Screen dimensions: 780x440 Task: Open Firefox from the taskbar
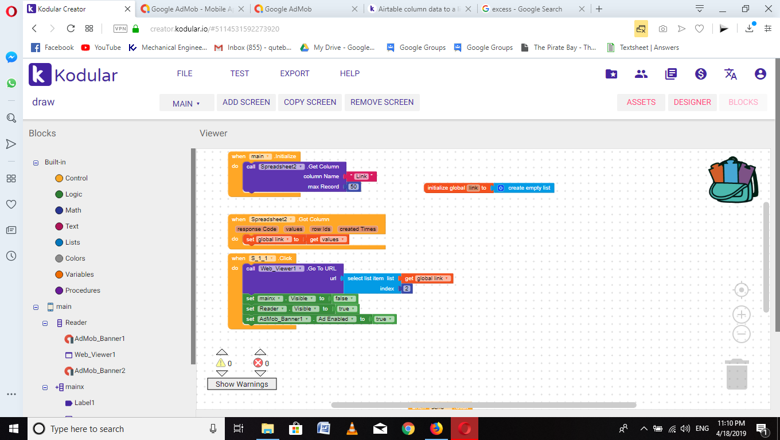coord(436,429)
